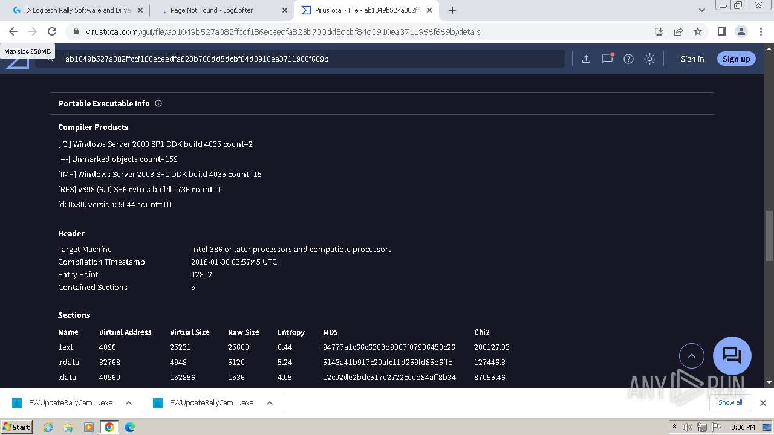Select the Entry Point value 12812
Viewport: 774px width, 435px height.
coord(201,275)
